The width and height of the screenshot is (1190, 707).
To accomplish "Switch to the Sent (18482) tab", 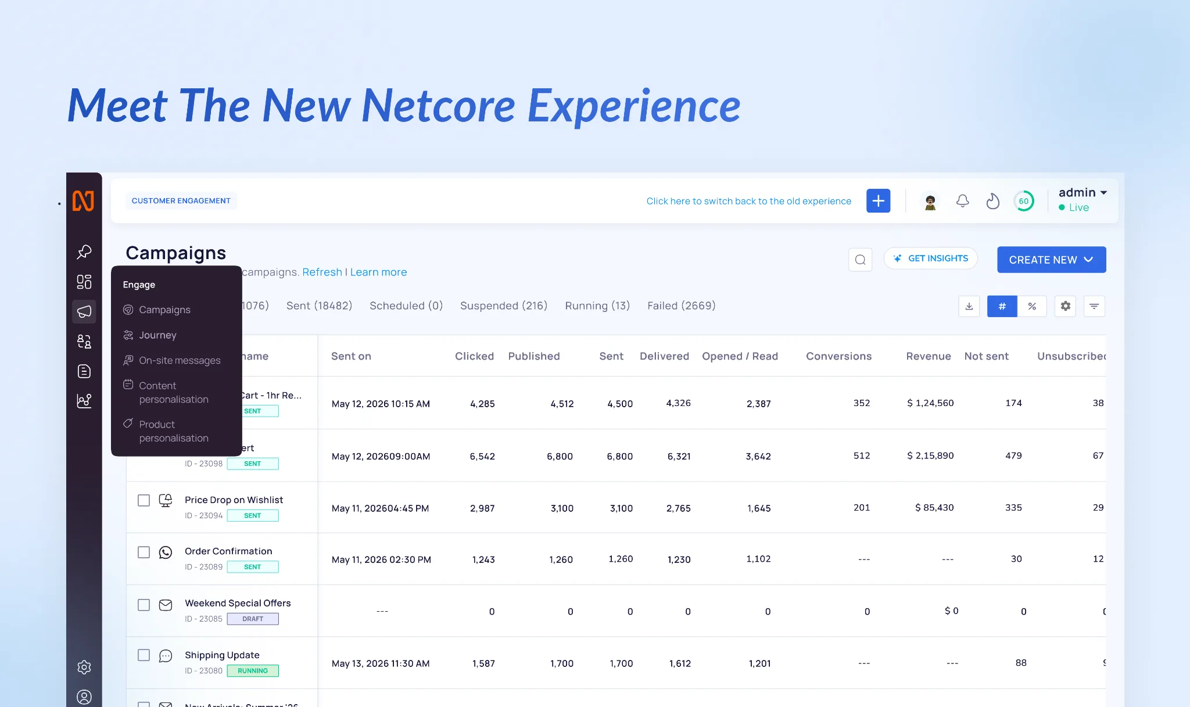I will [x=319, y=306].
